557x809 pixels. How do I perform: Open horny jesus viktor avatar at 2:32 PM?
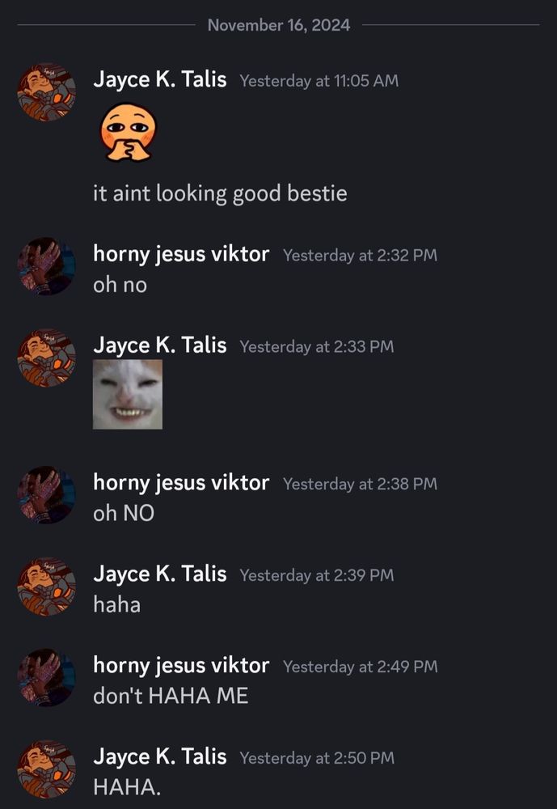[46, 266]
